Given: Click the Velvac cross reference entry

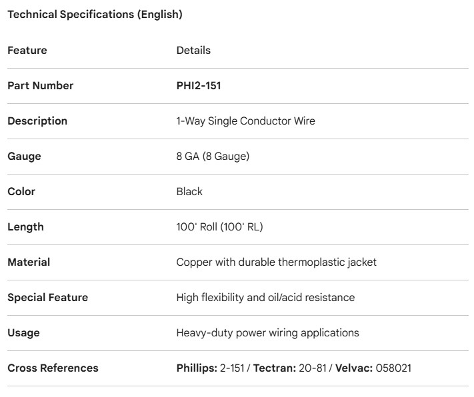Looking at the screenshot, I should (x=381, y=368).
